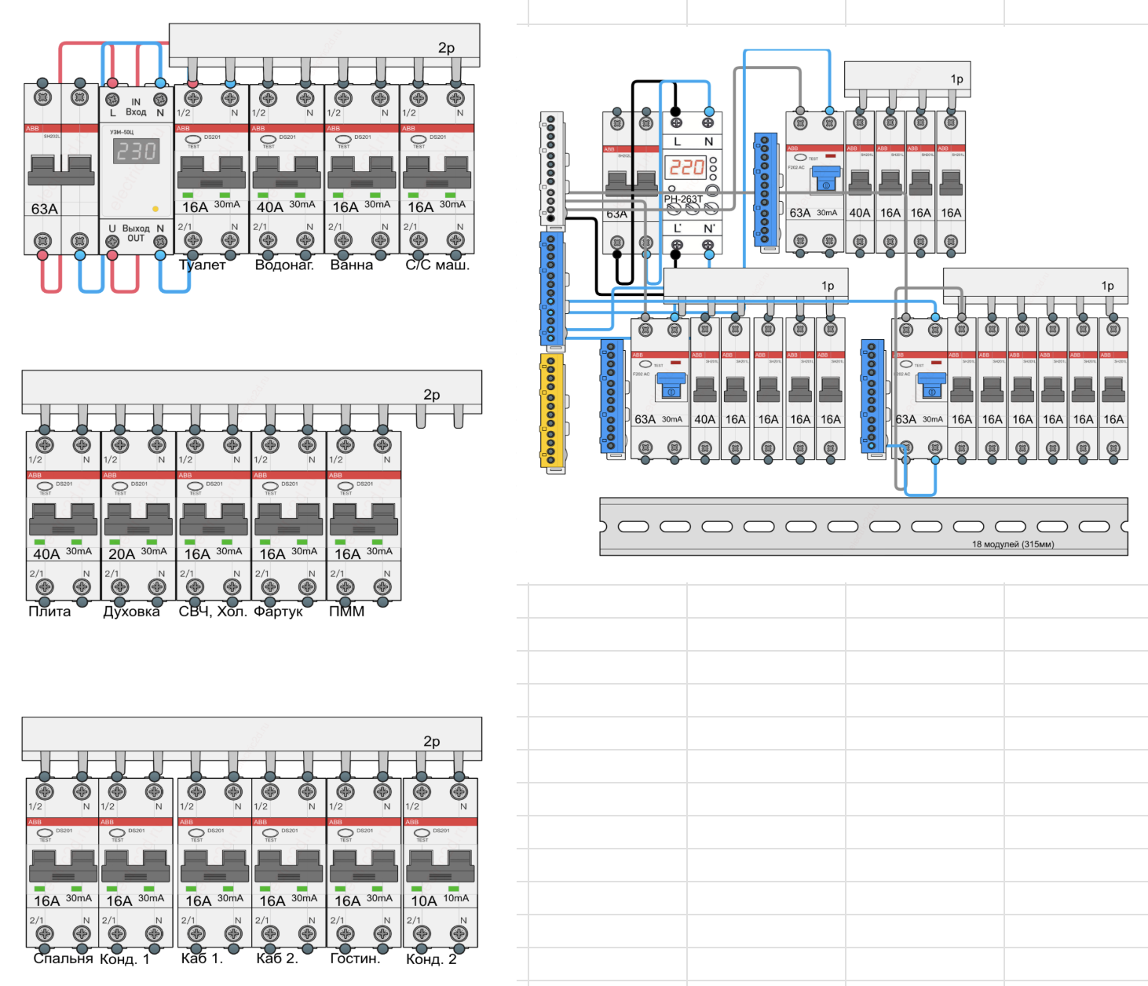
Task: Click the yellow grounding terminal bar
Action: click(552, 413)
